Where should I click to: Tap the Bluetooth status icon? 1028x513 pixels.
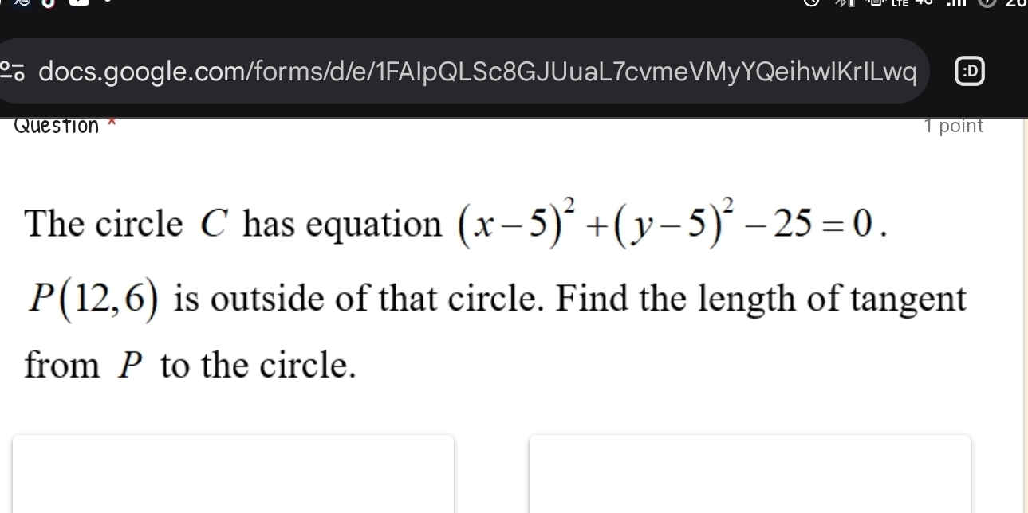click(x=840, y=4)
